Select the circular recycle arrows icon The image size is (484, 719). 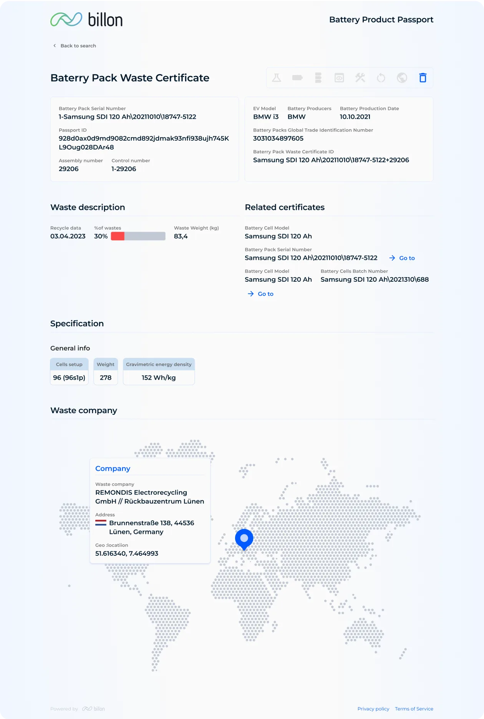tap(381, 78)
